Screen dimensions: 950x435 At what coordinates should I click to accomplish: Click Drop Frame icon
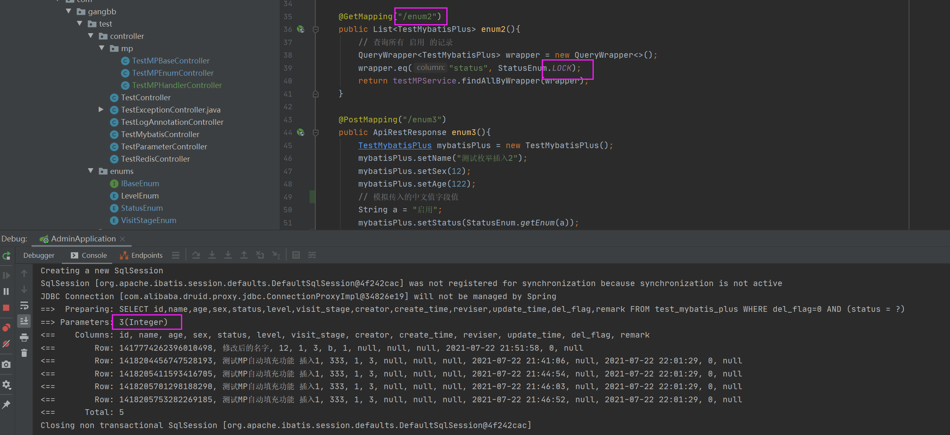click(x=260, y=255)
